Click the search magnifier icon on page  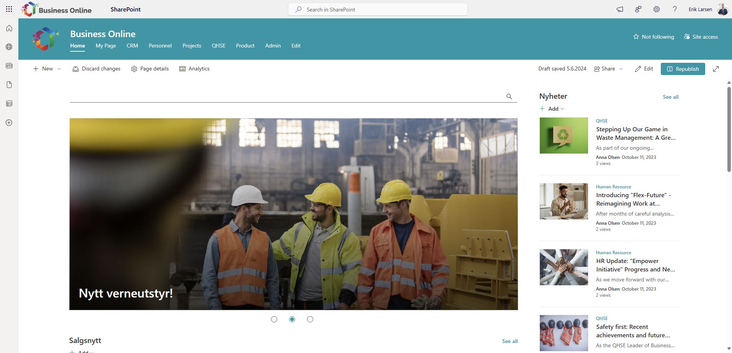[509, 96]
